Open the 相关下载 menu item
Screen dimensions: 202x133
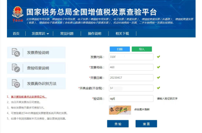(122, 34)
